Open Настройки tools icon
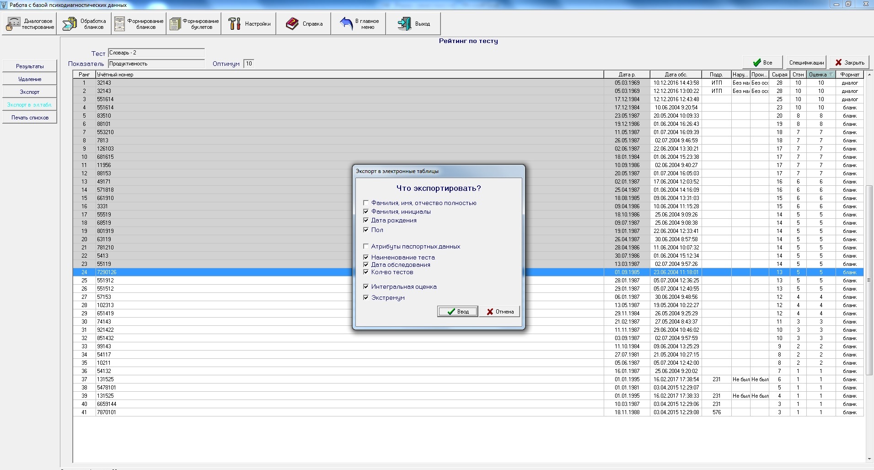The height and width of the screenshot is (470, 874). tap(235, 24)
